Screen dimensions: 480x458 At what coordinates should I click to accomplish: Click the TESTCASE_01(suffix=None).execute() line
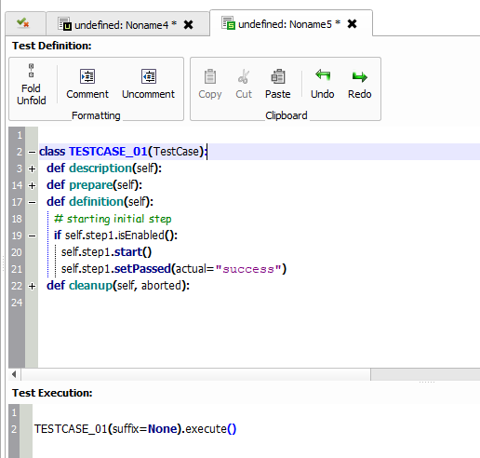tap(135, 429)
